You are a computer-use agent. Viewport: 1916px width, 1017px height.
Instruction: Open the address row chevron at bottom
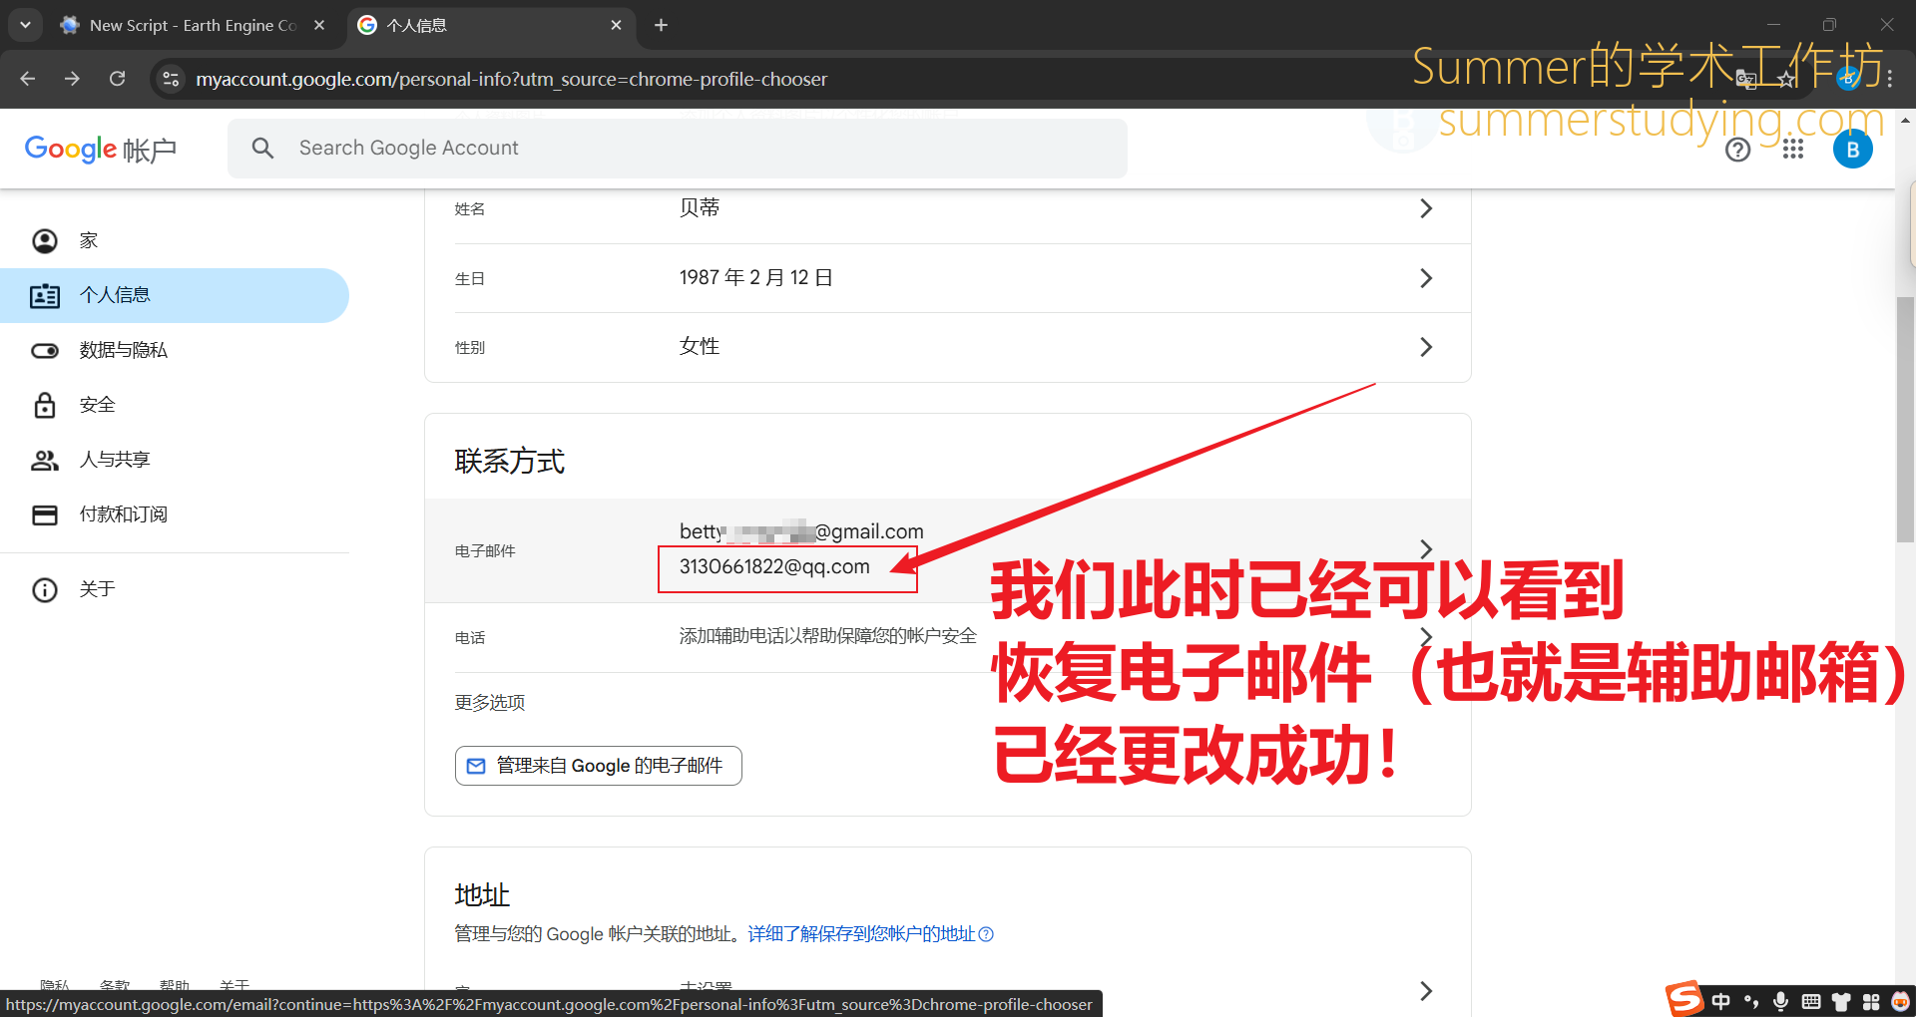click(x=1426, y=990)
